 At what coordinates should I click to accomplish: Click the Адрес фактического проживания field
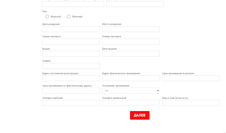coord(131,78)
